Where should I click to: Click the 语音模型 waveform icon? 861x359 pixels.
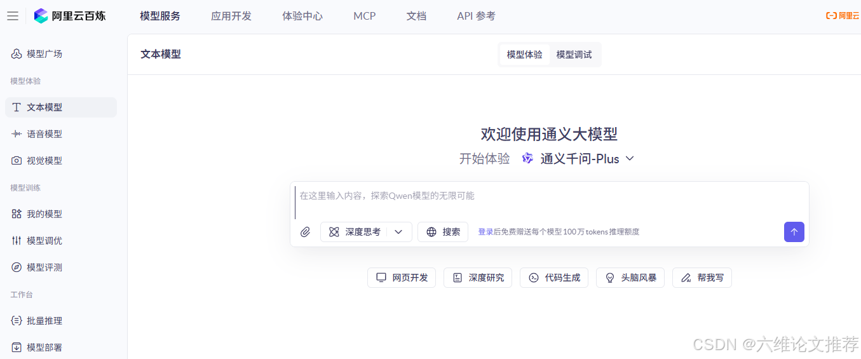pos(17,134)
